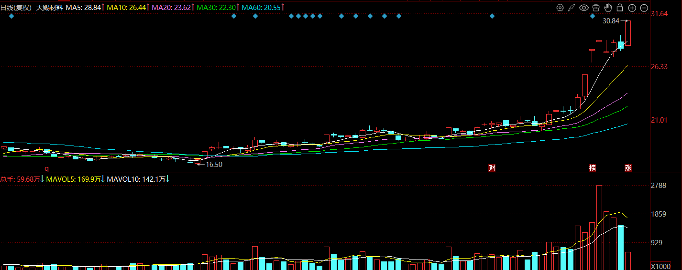Open the 日线(复权) period selector
Image resolution: width=682 pixels, height=270 pixels.
pyautogui.click(x=16, y=8)
